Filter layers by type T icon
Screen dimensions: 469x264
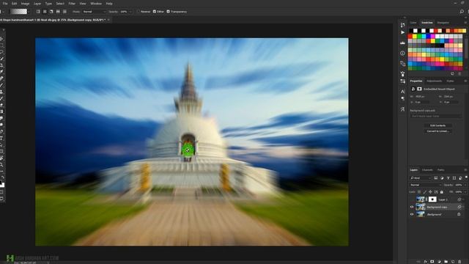448,178
